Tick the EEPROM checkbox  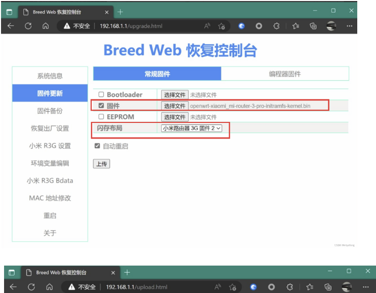coord(101,117)
